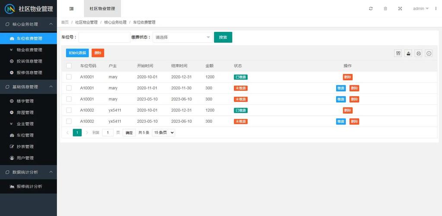
Task: Click icon beside 物业收费管理 in the sidebar
Action: (12, 50)
